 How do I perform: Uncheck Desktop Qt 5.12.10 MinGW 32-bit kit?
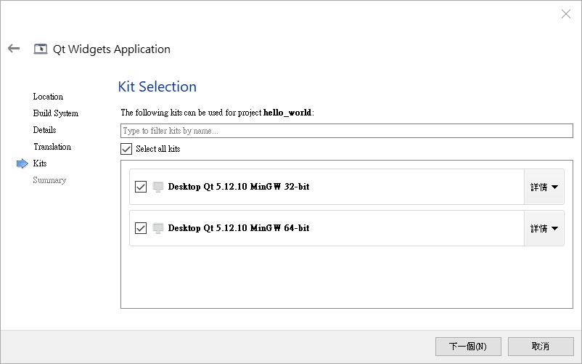(x=141, y=187)
